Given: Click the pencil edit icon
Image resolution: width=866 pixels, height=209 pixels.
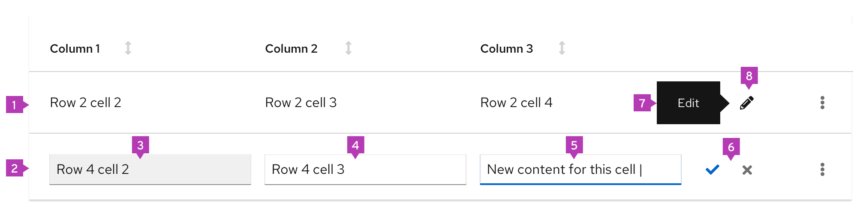Looking at the screenshot, I should [x=747, y=103].
